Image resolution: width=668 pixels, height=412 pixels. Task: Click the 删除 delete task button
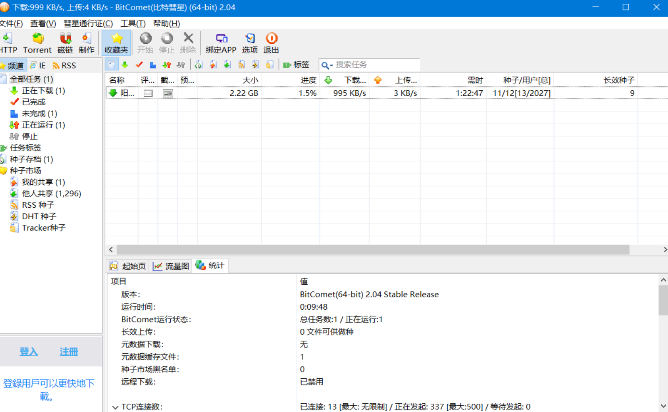coord(188,43)
